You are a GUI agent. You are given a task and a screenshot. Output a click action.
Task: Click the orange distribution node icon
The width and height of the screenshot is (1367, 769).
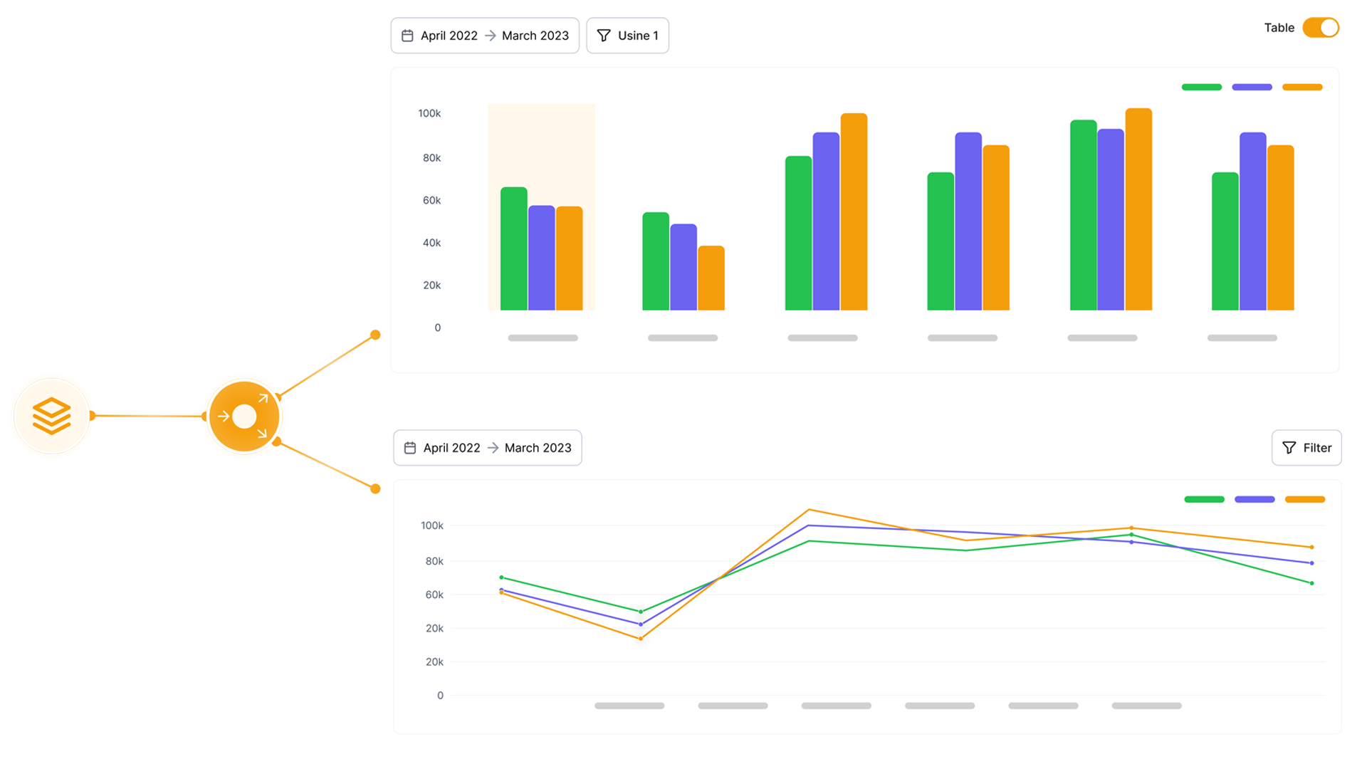244,417
